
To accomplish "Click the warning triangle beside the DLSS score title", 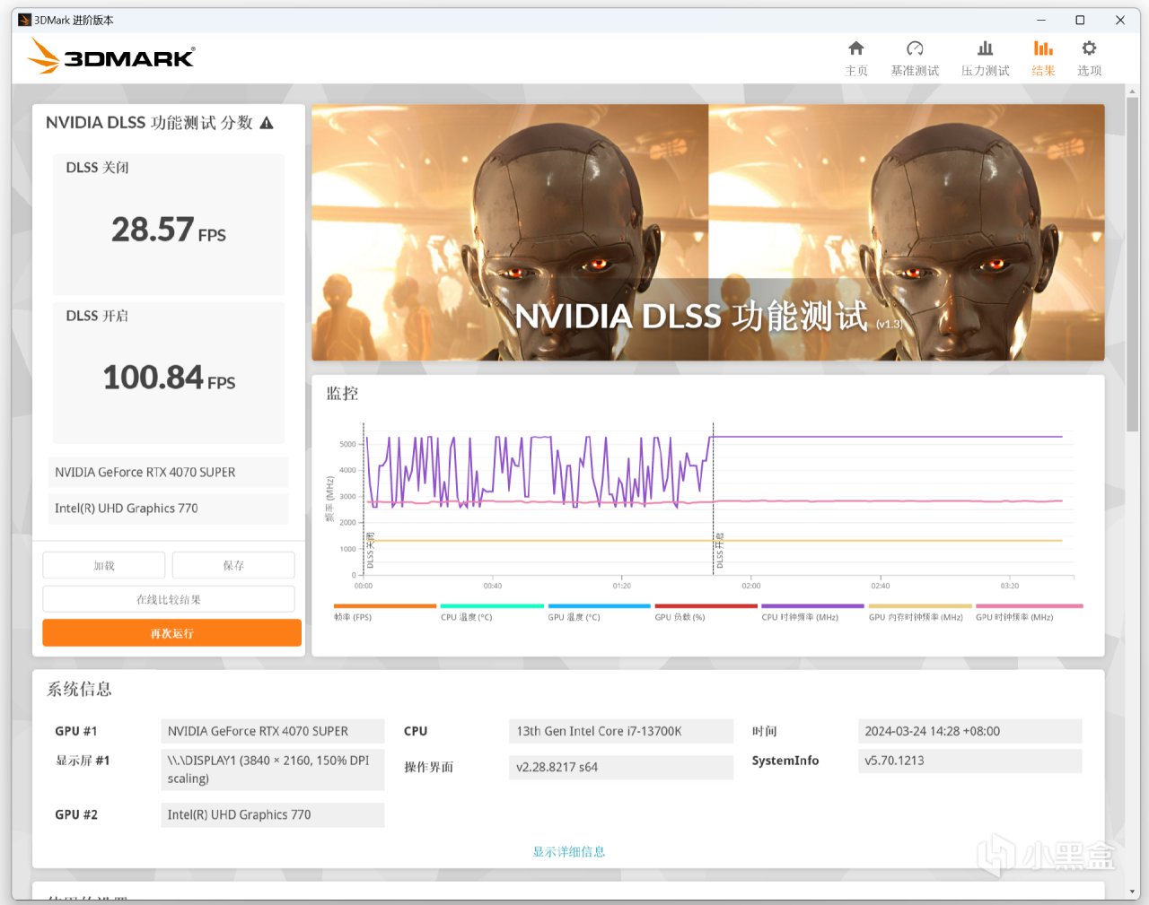I will (x=267, y=123).
